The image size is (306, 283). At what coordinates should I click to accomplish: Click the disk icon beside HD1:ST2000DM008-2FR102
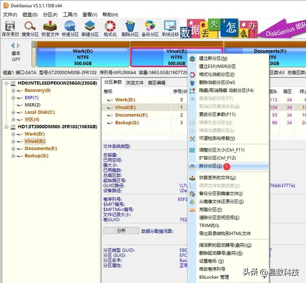point(13,127)
